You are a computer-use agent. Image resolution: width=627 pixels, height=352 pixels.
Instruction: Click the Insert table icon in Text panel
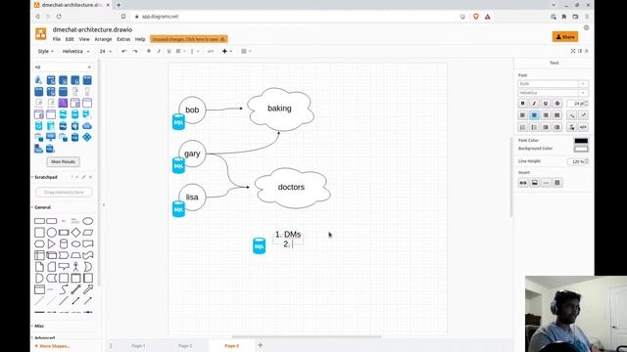(557, 183)
